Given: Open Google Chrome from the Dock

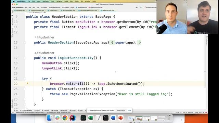Looking at the screenshot, I should tap(65, 118).
